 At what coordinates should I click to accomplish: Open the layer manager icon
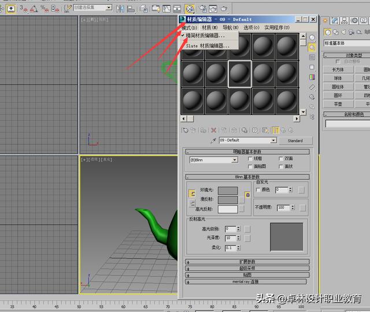(143, 9)
